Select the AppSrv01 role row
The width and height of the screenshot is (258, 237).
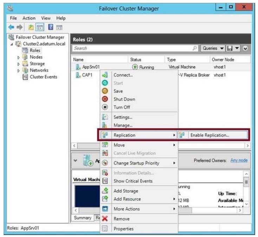coord(161,67)
